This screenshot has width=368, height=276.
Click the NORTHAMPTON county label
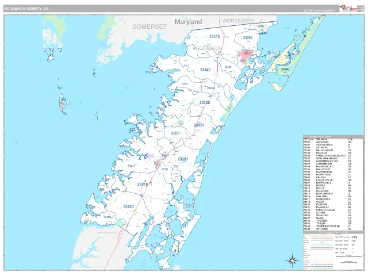click(108, 232)
